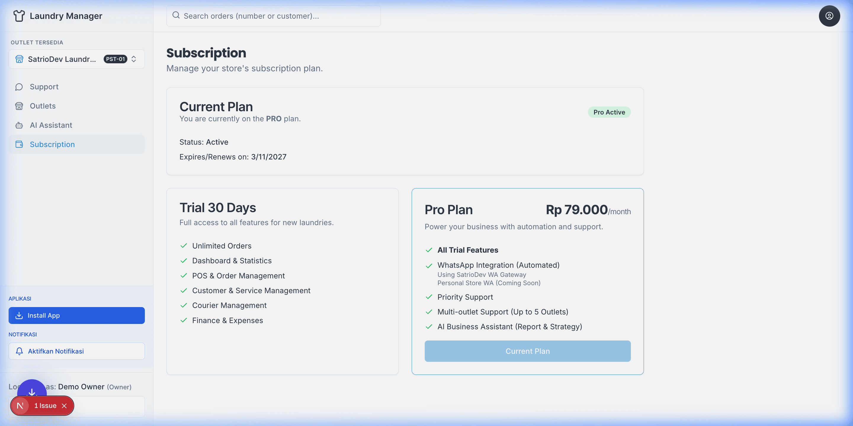
Task: Click the Subscription wallet icon
Action: pyautogui.click(x=19, y=145)
